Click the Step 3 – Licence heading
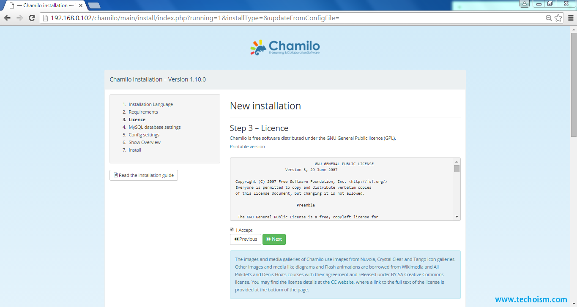Image resolution: width=577 pixels, height=307 pixels. coord(259,128)
